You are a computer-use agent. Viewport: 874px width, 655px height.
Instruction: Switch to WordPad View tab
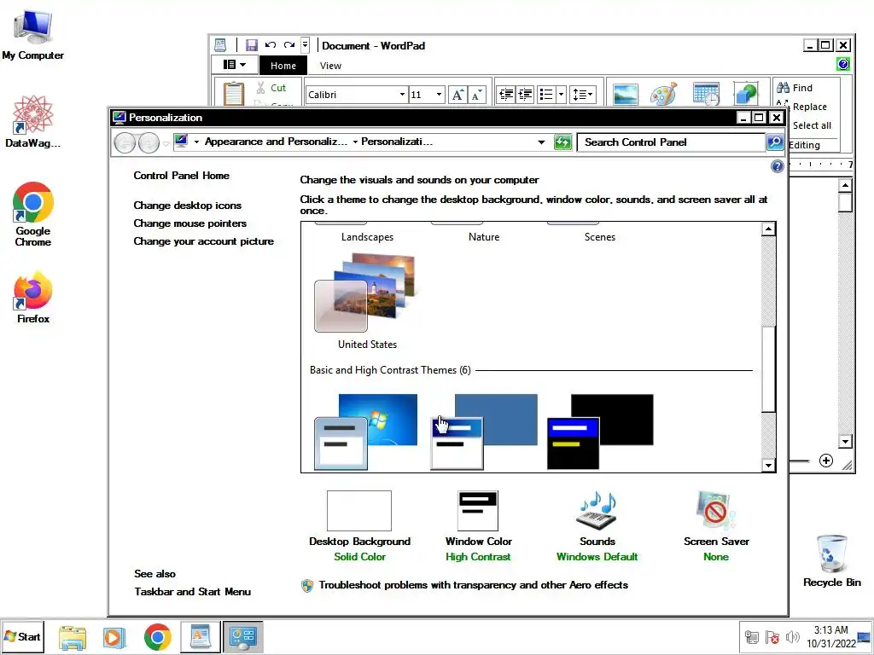coord(330,65)
